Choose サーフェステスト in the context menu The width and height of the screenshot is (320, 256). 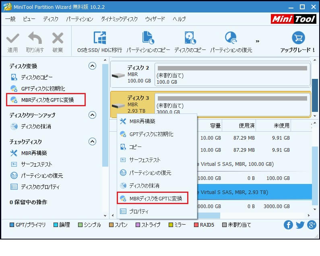click(x=157, y=160)
